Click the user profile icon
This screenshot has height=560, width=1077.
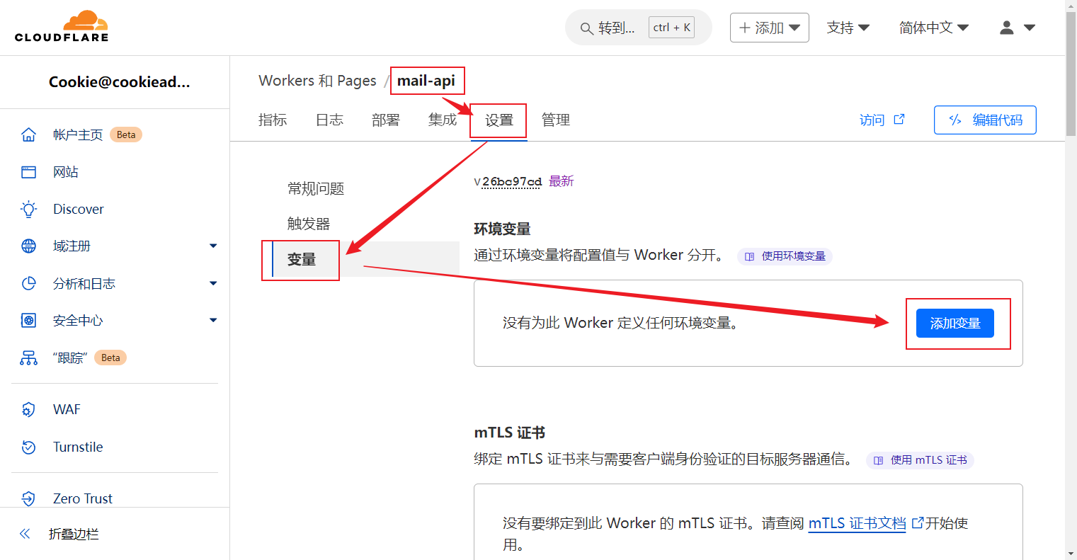[x=1006, y=28]
